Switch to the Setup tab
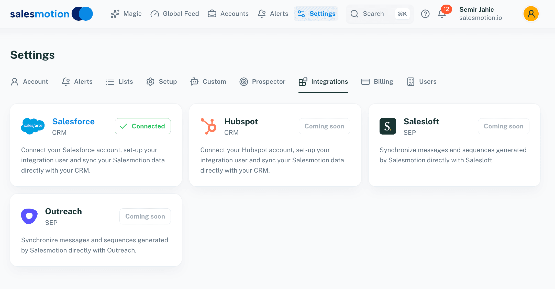Image resolution: width=555 pixels, height=289 pixels. click(161, 82)
